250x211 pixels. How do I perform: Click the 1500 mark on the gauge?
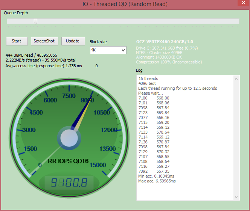point(30,149)
